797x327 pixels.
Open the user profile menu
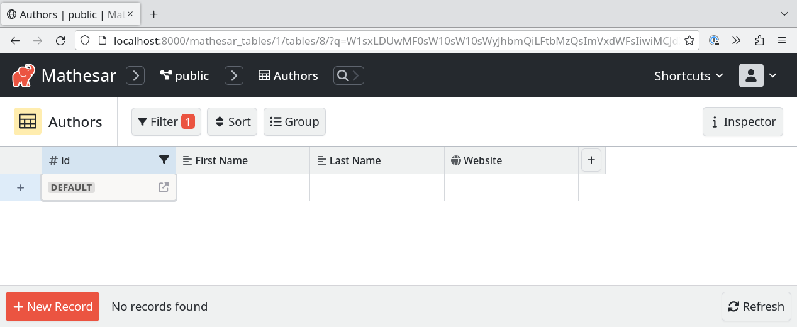click(x=758, y=75)
